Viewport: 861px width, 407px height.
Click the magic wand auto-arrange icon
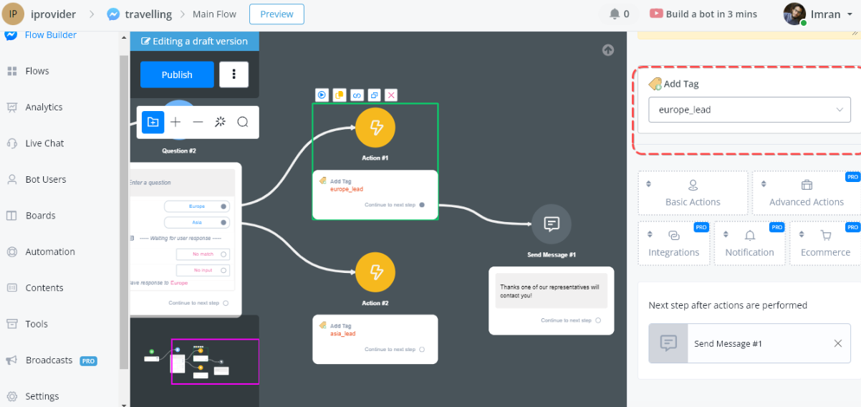pyautogui.click(x=220, y=122)
